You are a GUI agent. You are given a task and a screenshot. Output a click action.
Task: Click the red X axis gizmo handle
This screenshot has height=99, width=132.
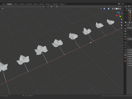click(116, 16)
